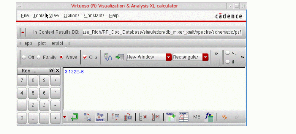Click keypad digit 4

click(x=22, y=93)
